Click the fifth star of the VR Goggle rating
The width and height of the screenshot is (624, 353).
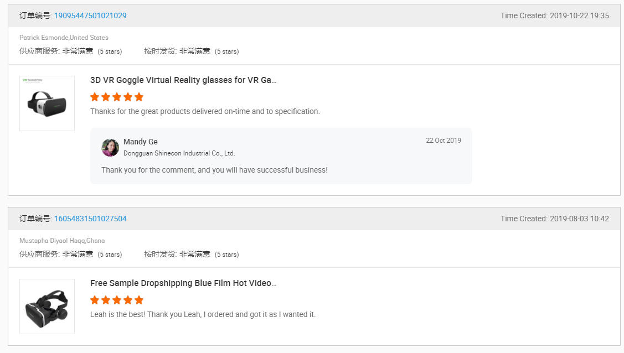pos(139,97)
